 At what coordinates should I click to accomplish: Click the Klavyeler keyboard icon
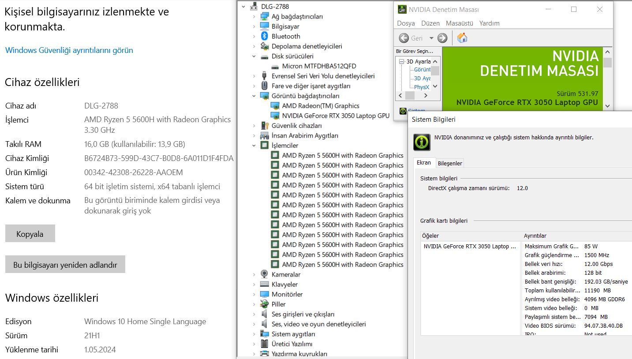click(x=264, y=284)
